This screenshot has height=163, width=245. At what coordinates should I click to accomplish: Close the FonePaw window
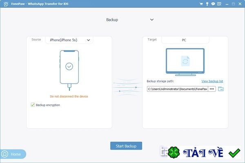[240, 4]
